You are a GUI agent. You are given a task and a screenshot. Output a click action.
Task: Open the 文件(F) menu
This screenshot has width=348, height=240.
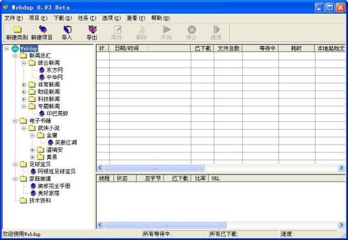(14, 18)
